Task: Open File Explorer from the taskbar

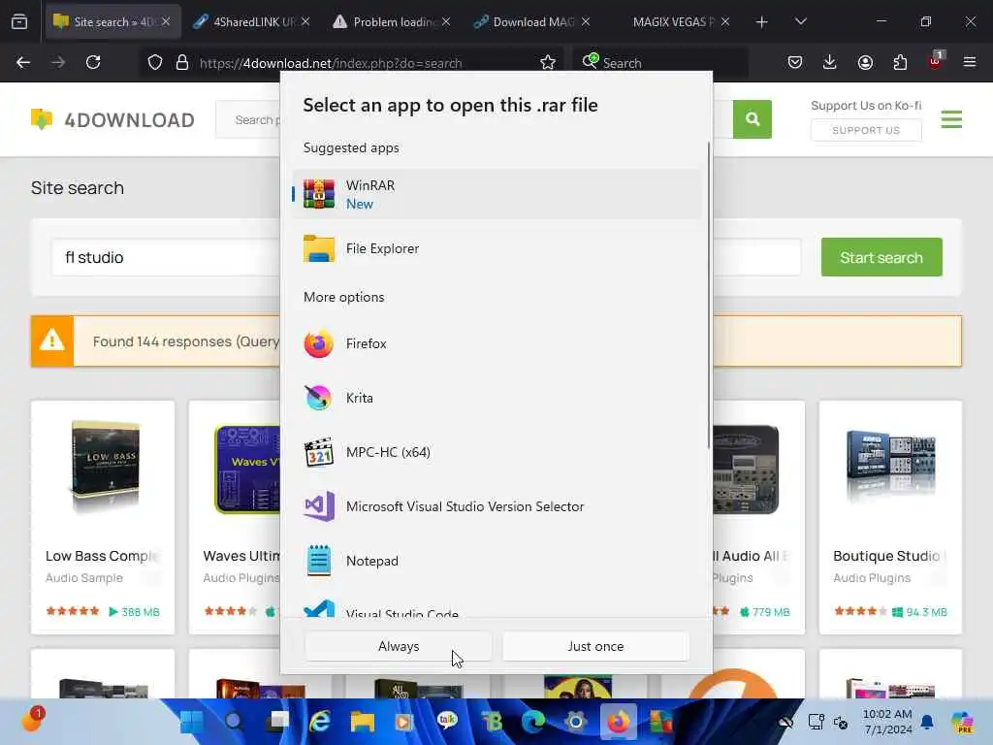Action: 363,722
